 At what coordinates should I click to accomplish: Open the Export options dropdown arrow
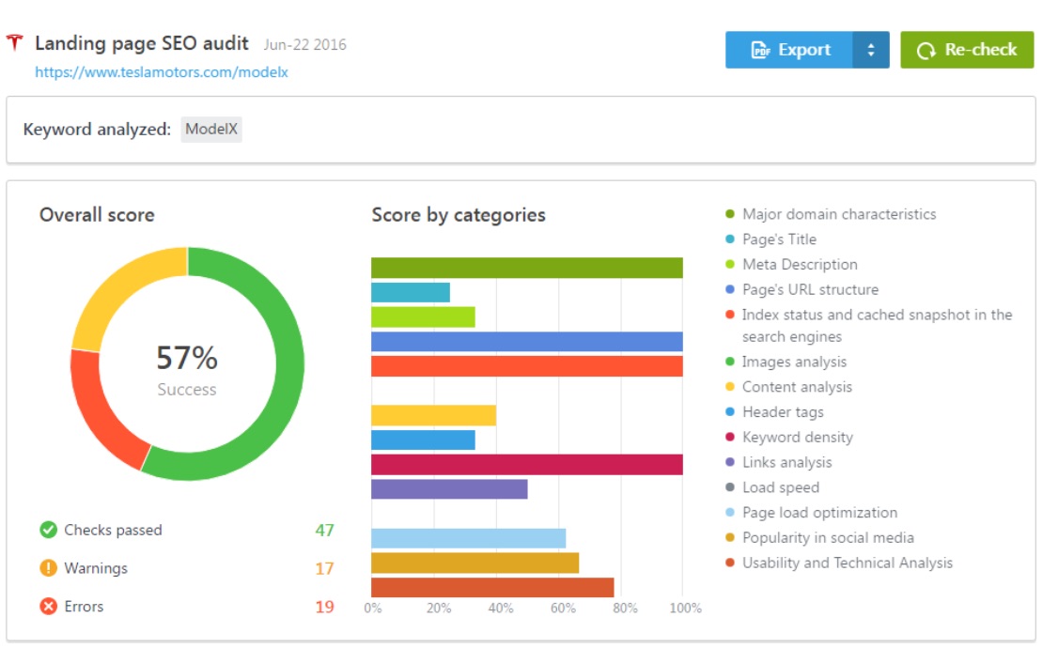[871, 51]
